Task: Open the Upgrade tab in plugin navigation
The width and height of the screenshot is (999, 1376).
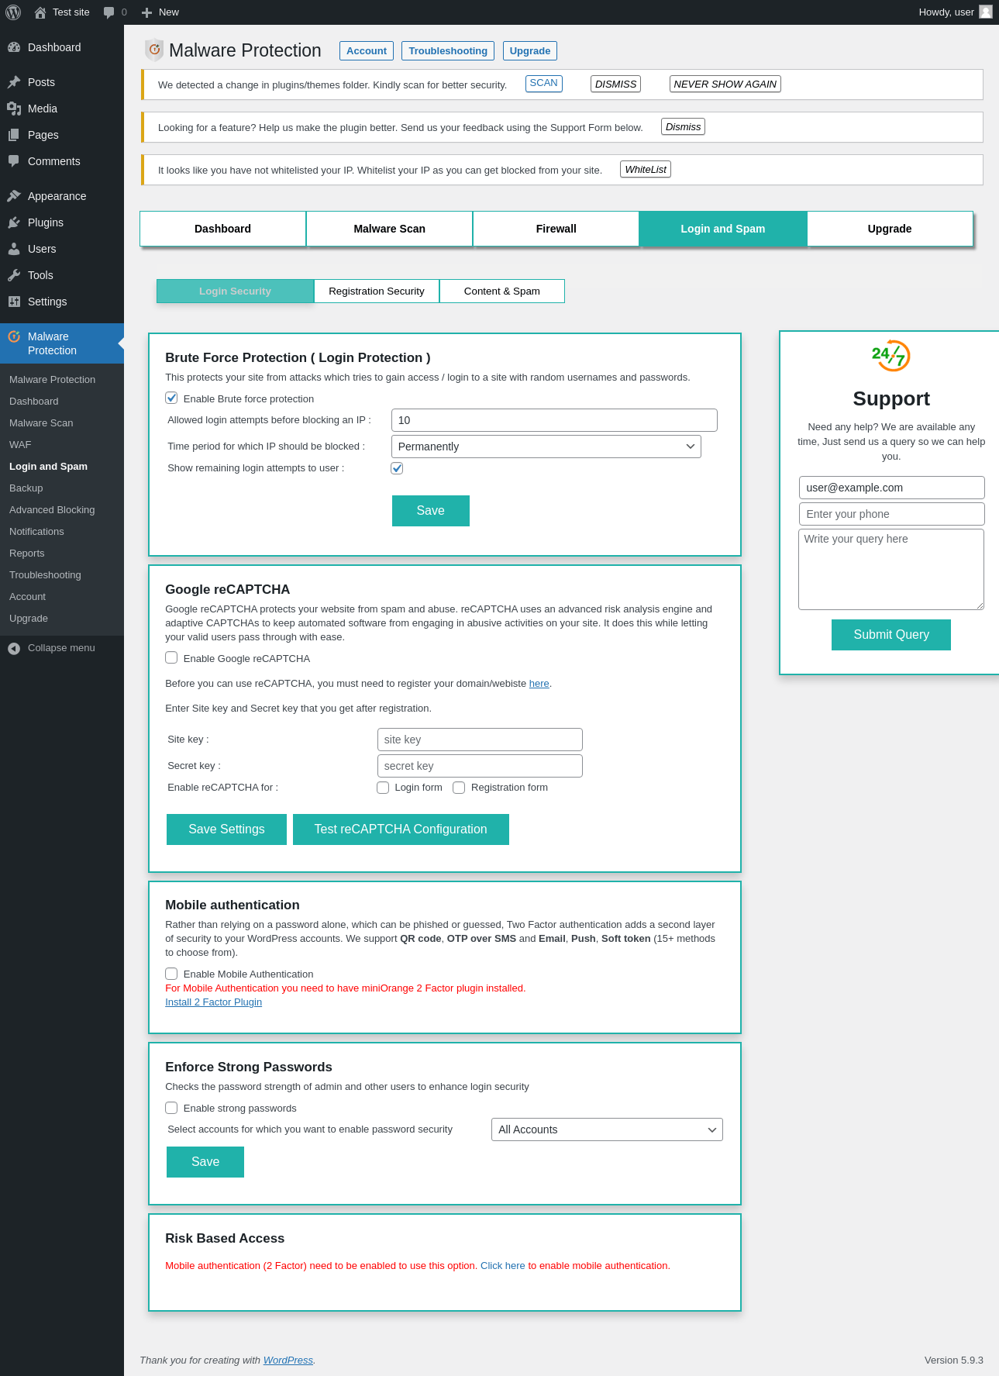Action: tap(890, 229)
